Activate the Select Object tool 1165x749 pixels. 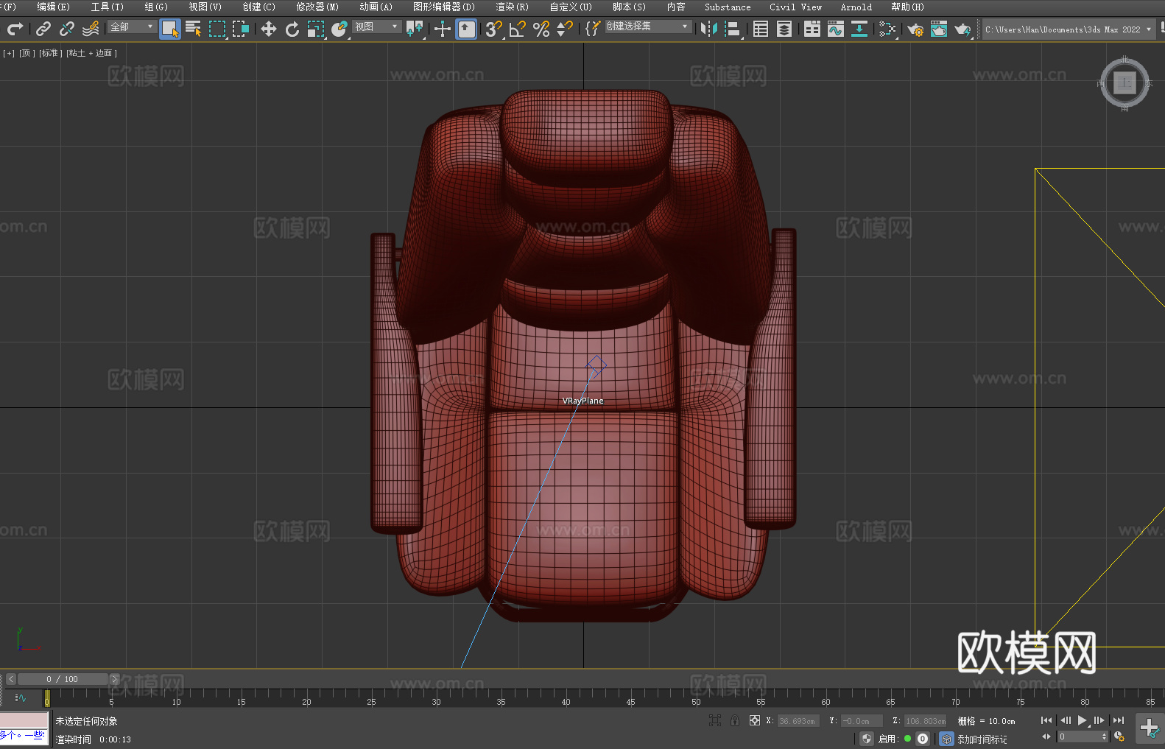[x=170, y=29]
